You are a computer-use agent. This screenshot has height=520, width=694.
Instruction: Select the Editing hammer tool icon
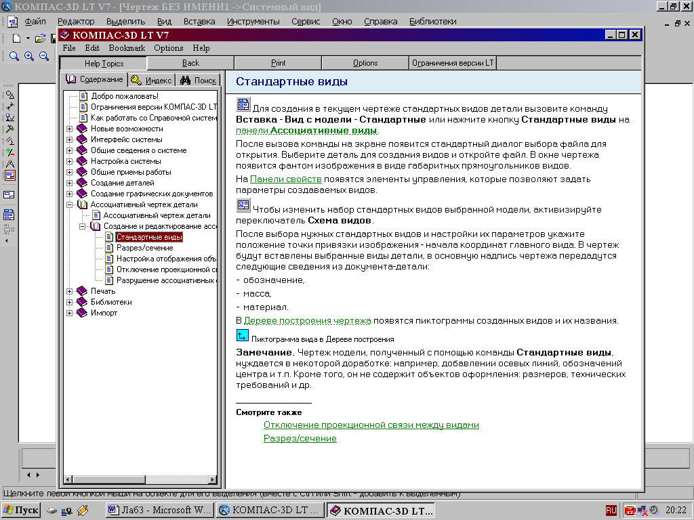(9, 129)
